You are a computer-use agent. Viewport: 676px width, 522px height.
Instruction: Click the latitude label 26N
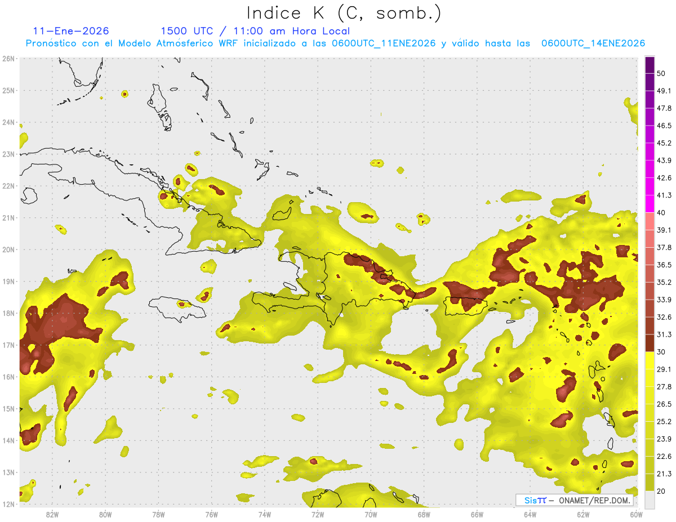[8, 59]
